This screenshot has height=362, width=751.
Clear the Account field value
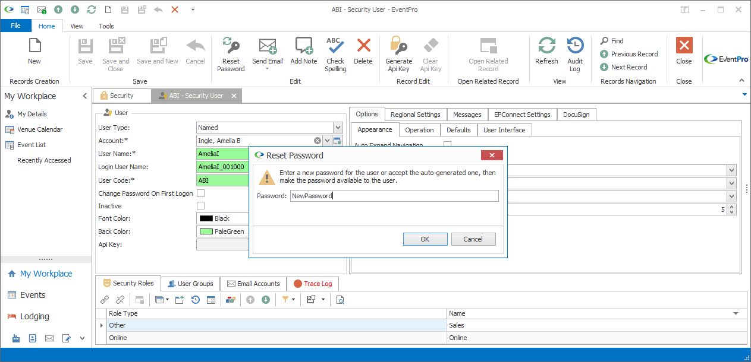318,141
